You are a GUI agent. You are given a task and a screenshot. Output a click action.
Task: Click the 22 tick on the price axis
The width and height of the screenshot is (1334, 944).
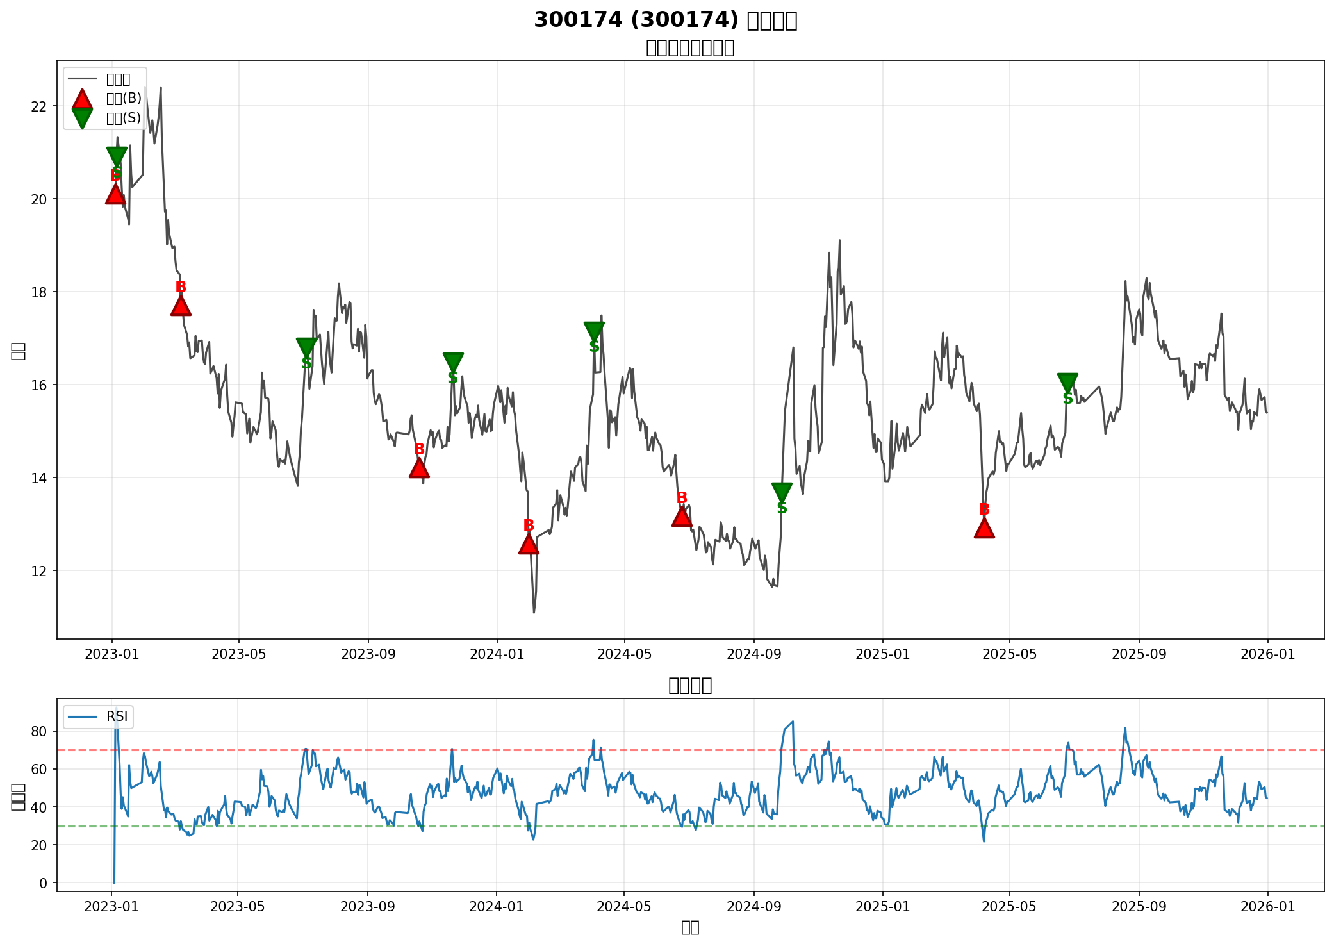point(40,106)
